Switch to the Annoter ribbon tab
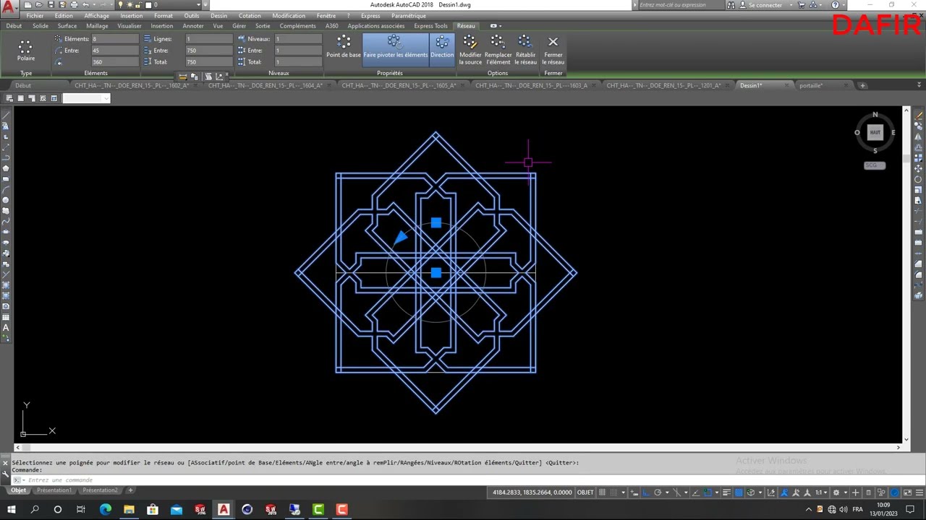926x520 pixels. click(x=193, y=26)
